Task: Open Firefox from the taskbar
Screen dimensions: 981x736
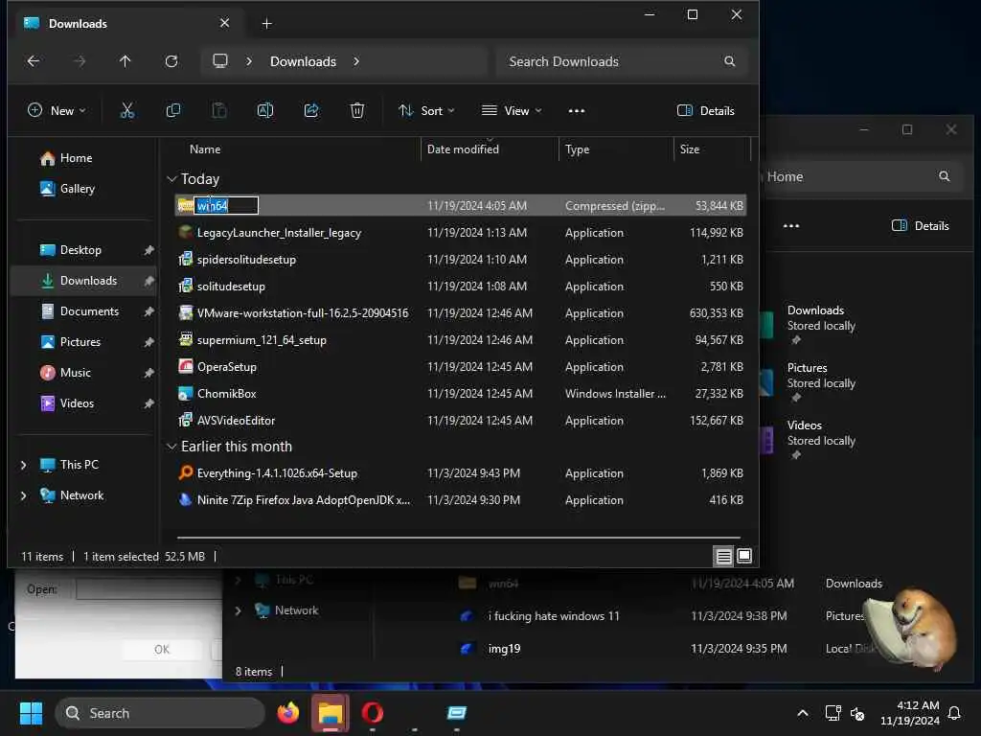Action: [287, 713]
